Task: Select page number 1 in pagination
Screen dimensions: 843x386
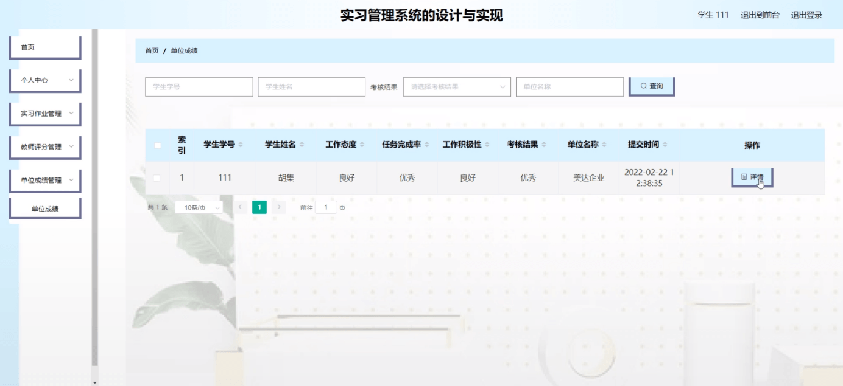Action: pyautogui.click(x=259, y=207)
